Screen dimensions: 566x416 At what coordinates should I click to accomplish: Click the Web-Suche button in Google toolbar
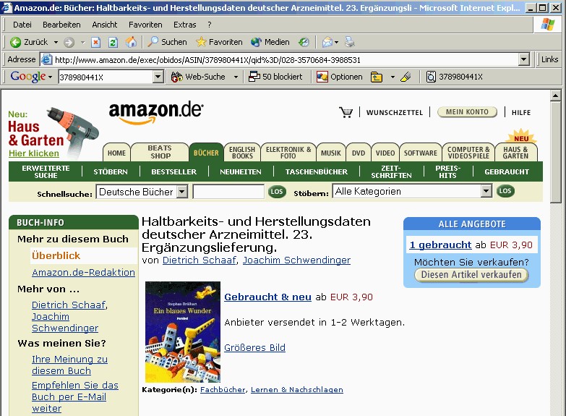coord(198,77)
